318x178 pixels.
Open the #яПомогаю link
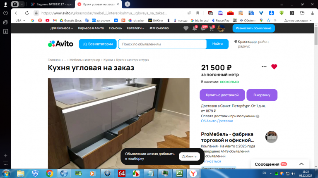pyautogui.click(x=159, y=28)
